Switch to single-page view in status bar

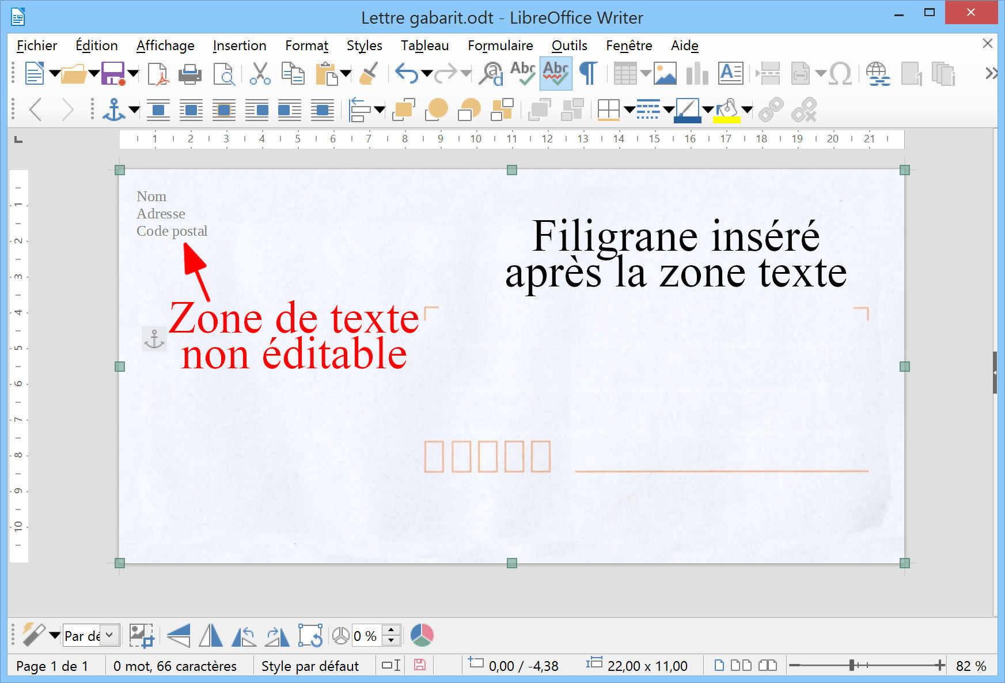pyautogui.click(x=719, y=666)
